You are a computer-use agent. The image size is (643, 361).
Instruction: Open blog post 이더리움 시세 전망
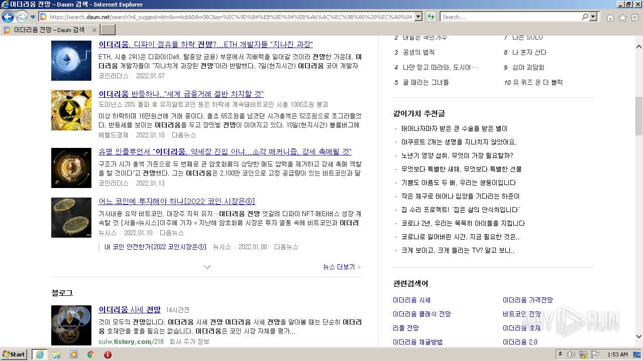(130, 309)
